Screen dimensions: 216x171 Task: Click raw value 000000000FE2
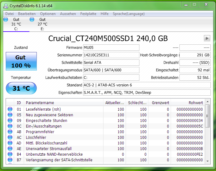[x=190, y=154]
